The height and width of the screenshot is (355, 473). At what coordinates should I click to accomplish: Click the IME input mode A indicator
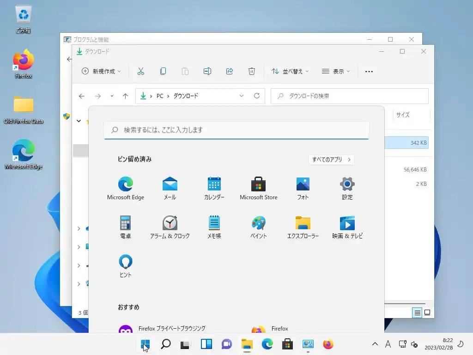[x=388, y=344]
